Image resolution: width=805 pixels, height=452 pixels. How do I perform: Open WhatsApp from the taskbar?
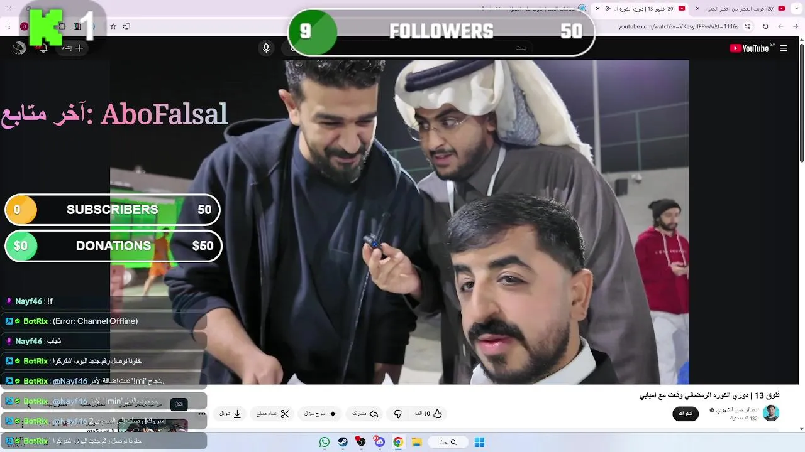[x=325, y=442]
